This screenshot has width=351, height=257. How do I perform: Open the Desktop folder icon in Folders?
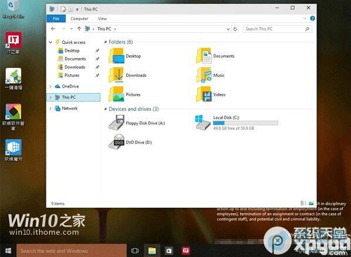coord(116,56)
